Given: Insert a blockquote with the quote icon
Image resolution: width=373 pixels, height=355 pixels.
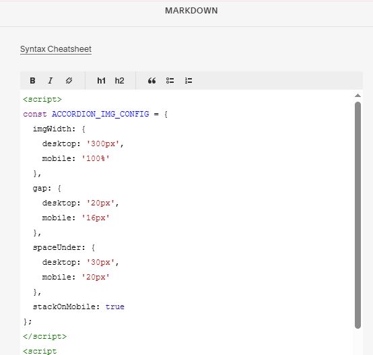Looking at the screenshot, I should tap(151, 81).
